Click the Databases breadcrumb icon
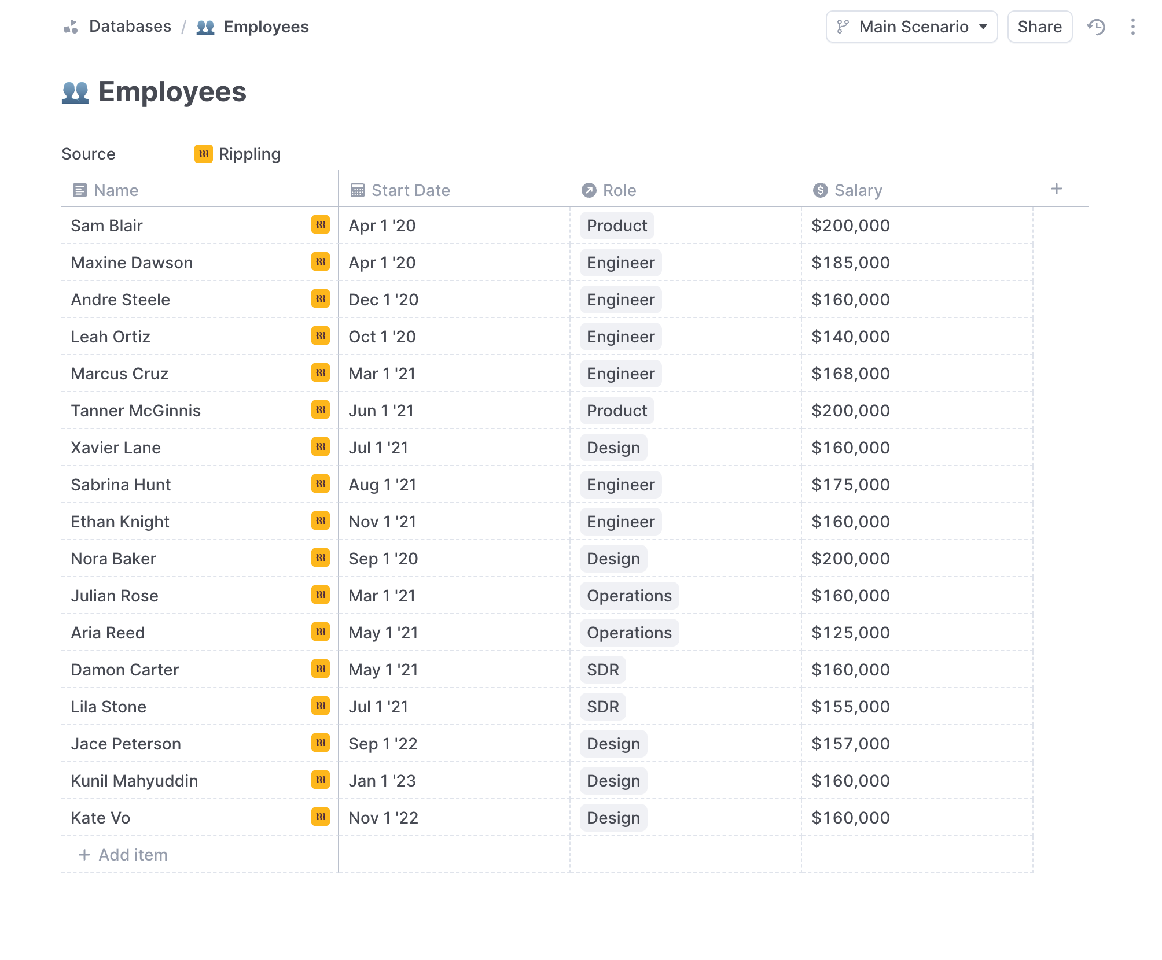Screen dimensions: 1162x960 click(x=71, y=27)
